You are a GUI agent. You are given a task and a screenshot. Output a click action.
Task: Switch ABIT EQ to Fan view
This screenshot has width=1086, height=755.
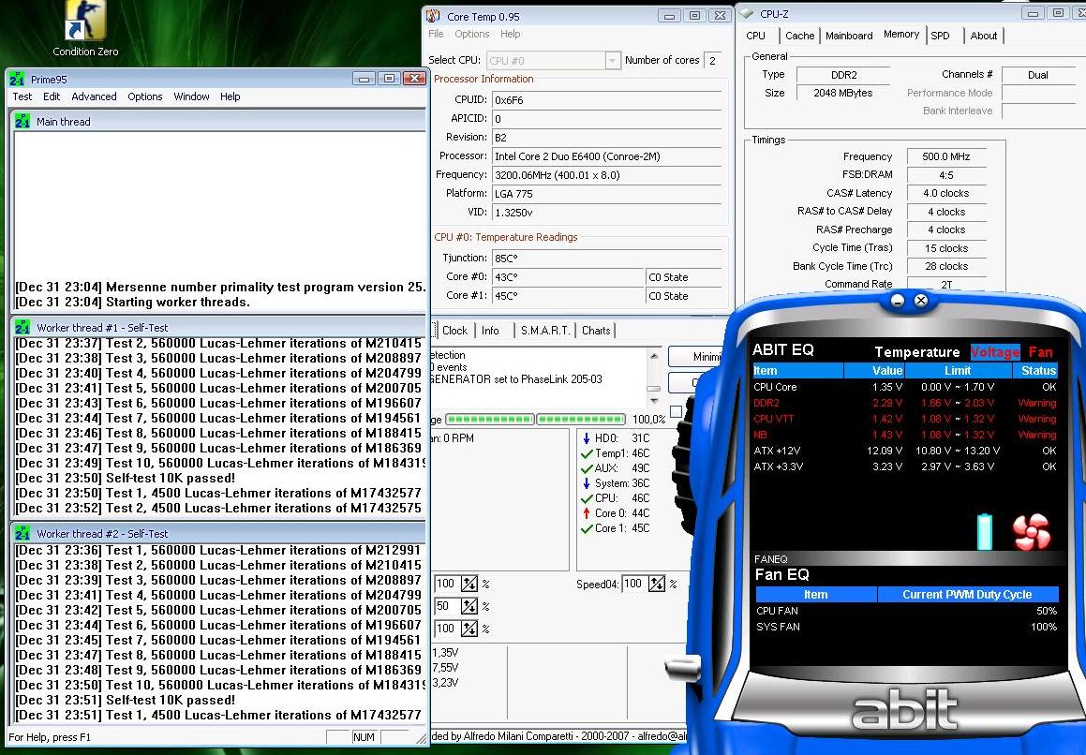[1040, 352]
